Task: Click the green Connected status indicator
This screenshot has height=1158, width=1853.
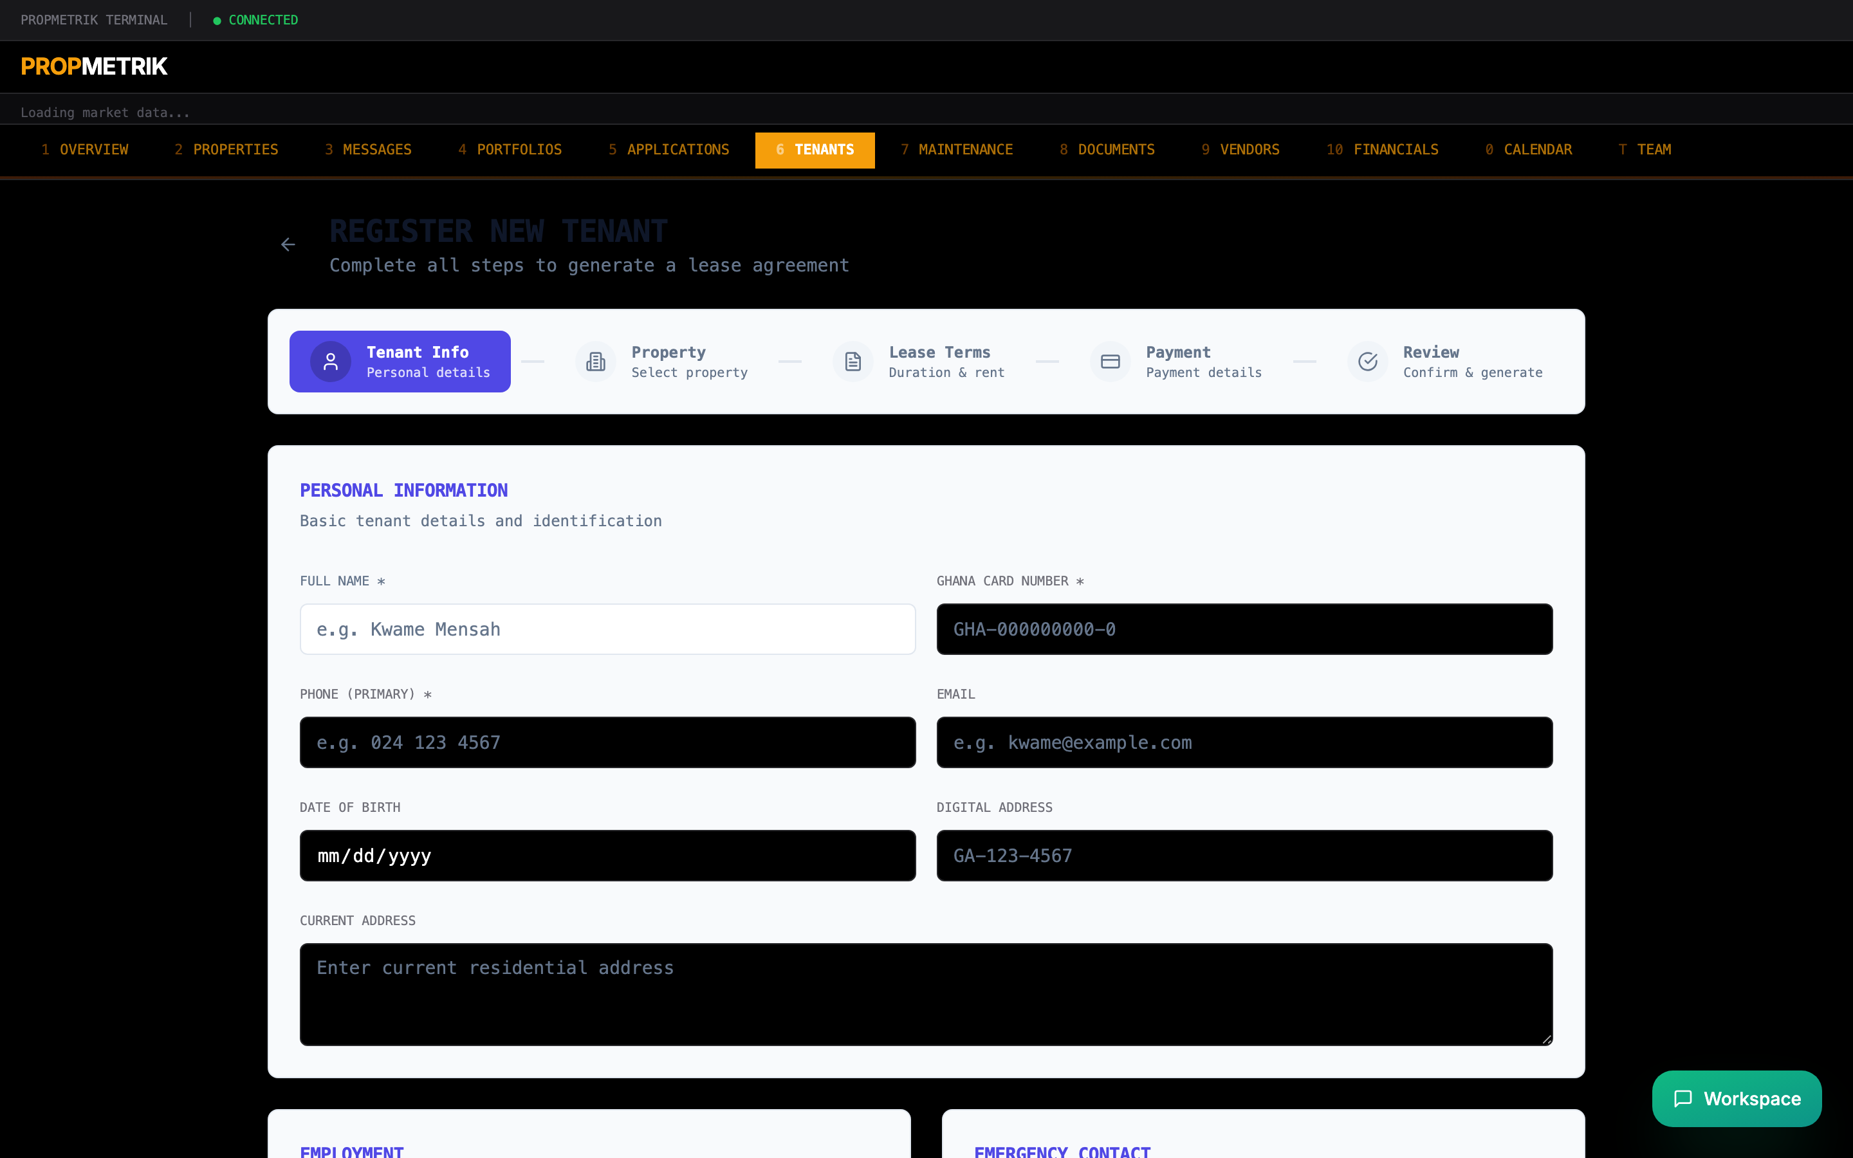Action: (x=255, y=20)
